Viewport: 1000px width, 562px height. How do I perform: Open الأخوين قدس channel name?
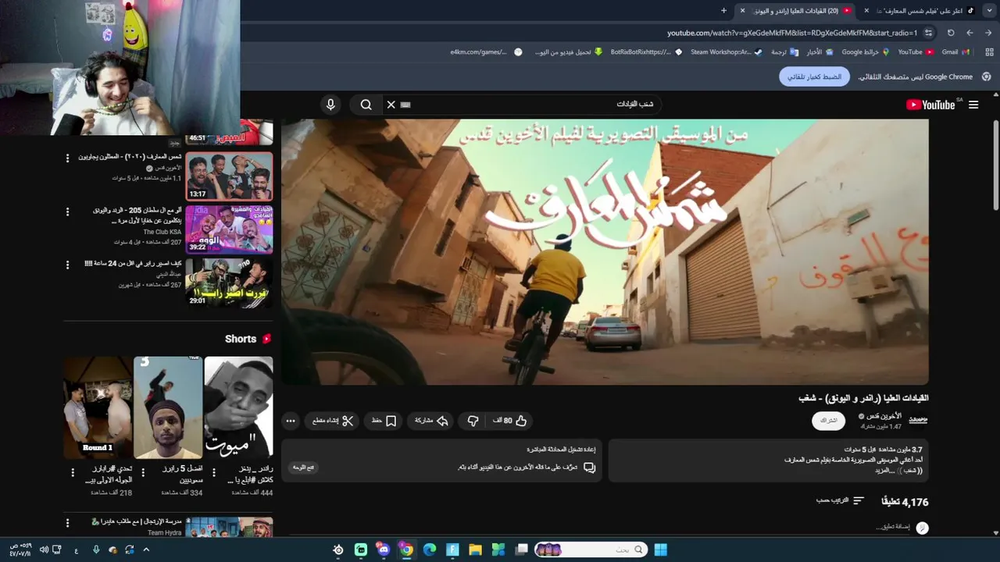(x=884, y=416)
